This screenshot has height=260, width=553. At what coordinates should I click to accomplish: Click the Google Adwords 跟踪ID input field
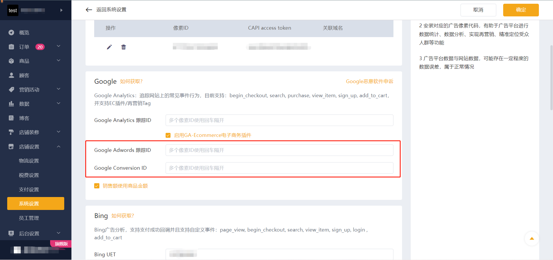pyautogui.click(x=279, y=150)
